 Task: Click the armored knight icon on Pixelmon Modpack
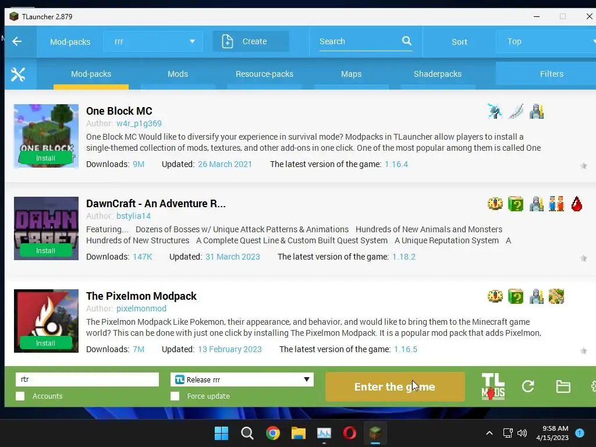[536, 296]
